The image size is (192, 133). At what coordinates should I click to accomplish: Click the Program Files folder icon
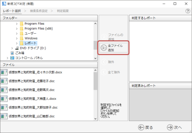pos(22,24)
